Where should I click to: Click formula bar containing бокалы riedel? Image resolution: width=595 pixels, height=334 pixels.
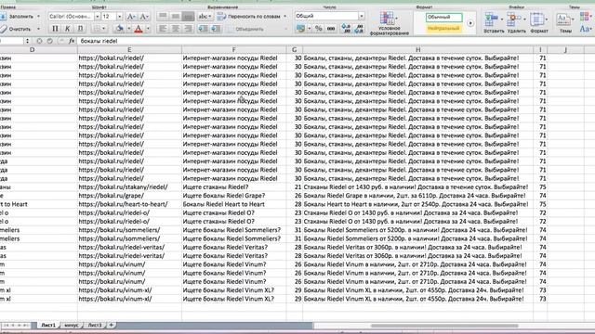pyautogui.click(x=336, y=41)
